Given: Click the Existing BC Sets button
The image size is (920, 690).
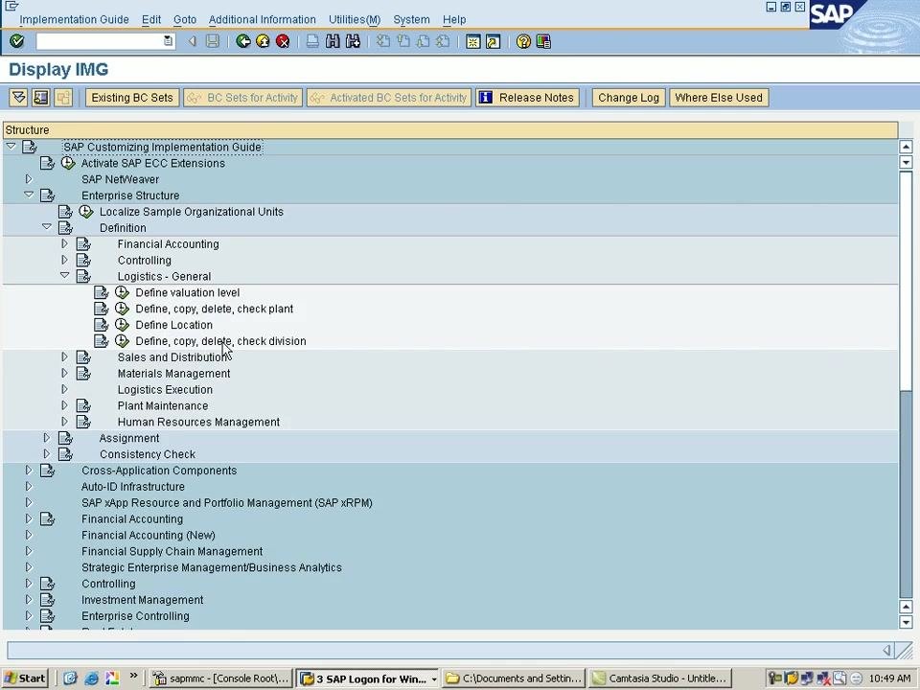Looking at the screenshot, I should [132, 98].
